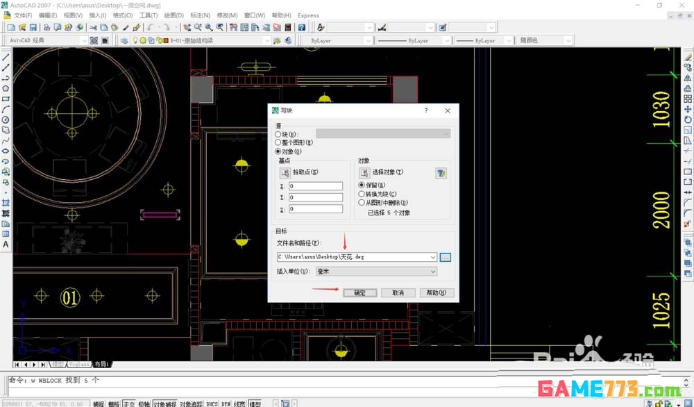This screenshot has width=694, height=407.
Task: Select the 整个图形 radio option
Action: [x=278, y=142]
